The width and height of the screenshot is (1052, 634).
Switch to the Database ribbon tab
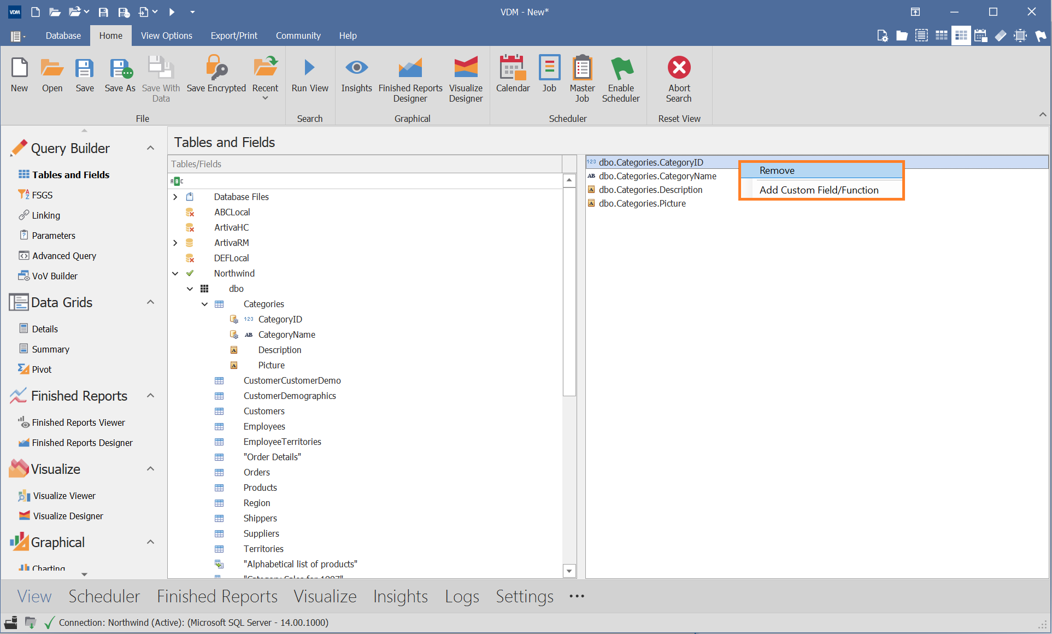tap(63, 36)
